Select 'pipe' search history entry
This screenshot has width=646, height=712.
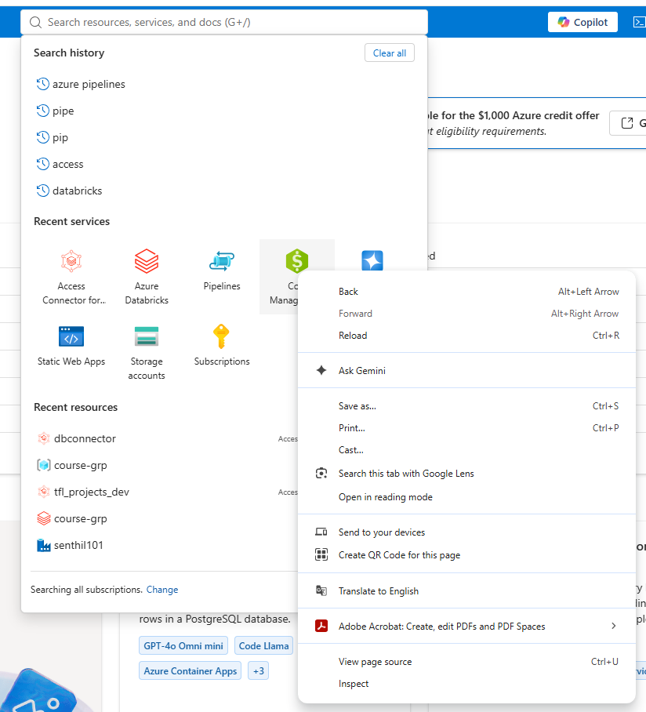tap(63, 111)
